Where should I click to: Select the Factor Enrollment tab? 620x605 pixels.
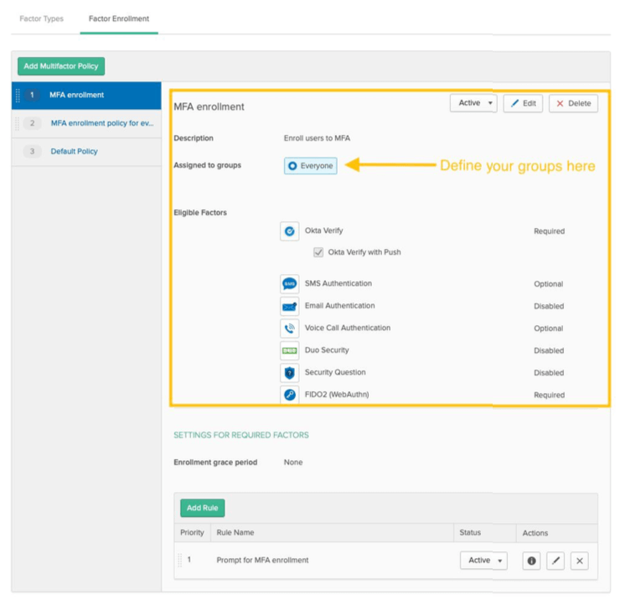point(119,18)
